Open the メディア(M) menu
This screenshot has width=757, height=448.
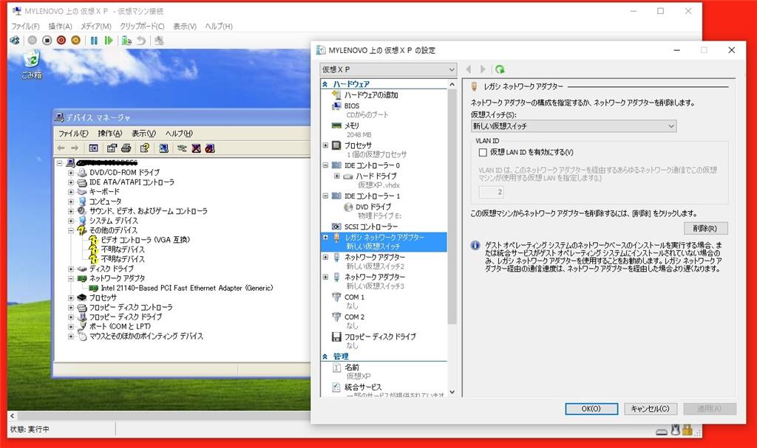coord(95,26)
